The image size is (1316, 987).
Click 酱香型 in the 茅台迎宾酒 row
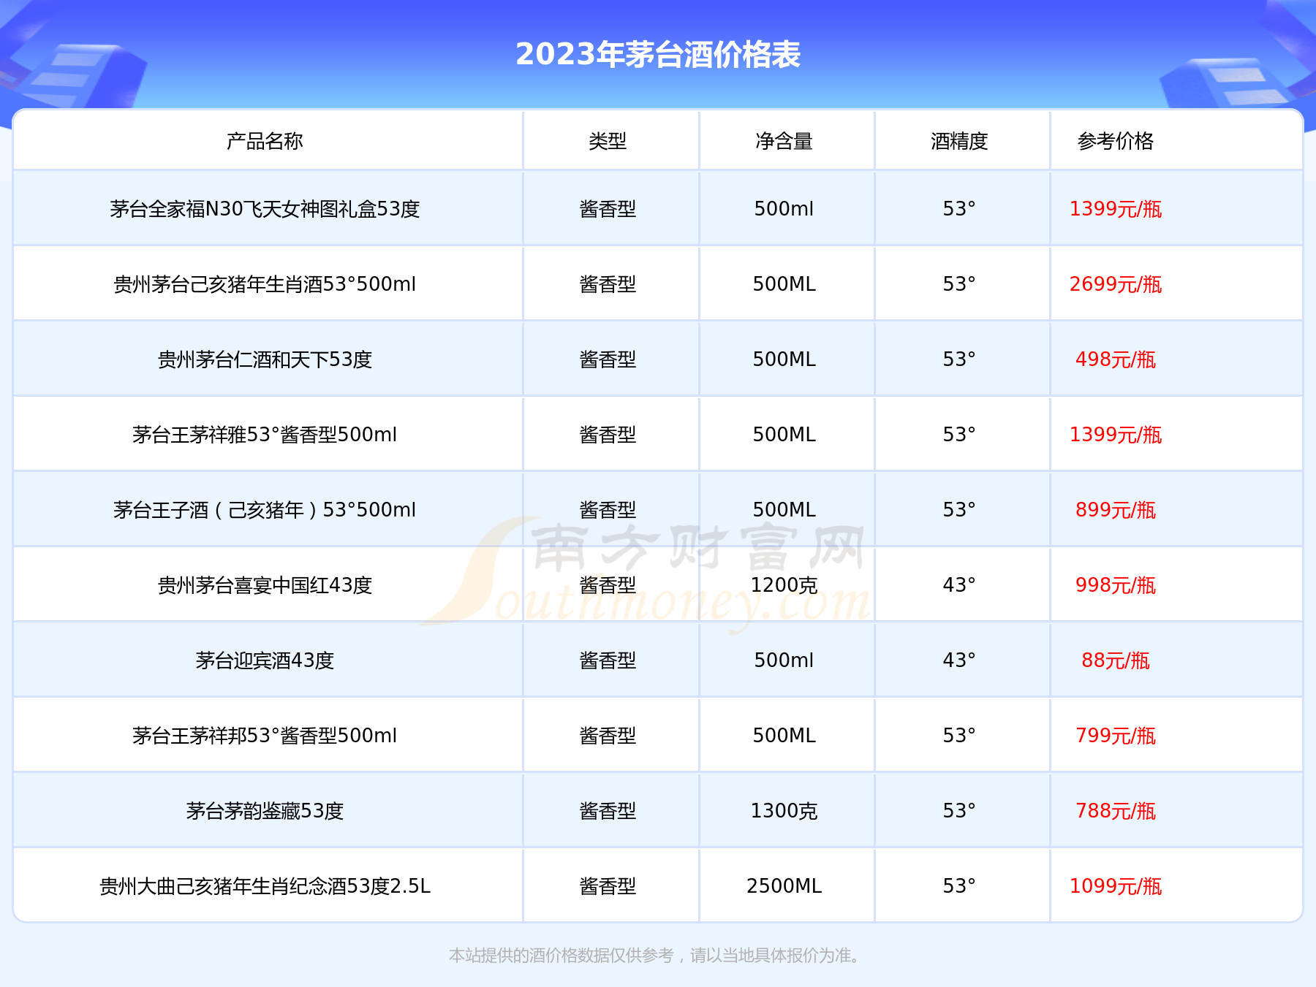(608, 660)
